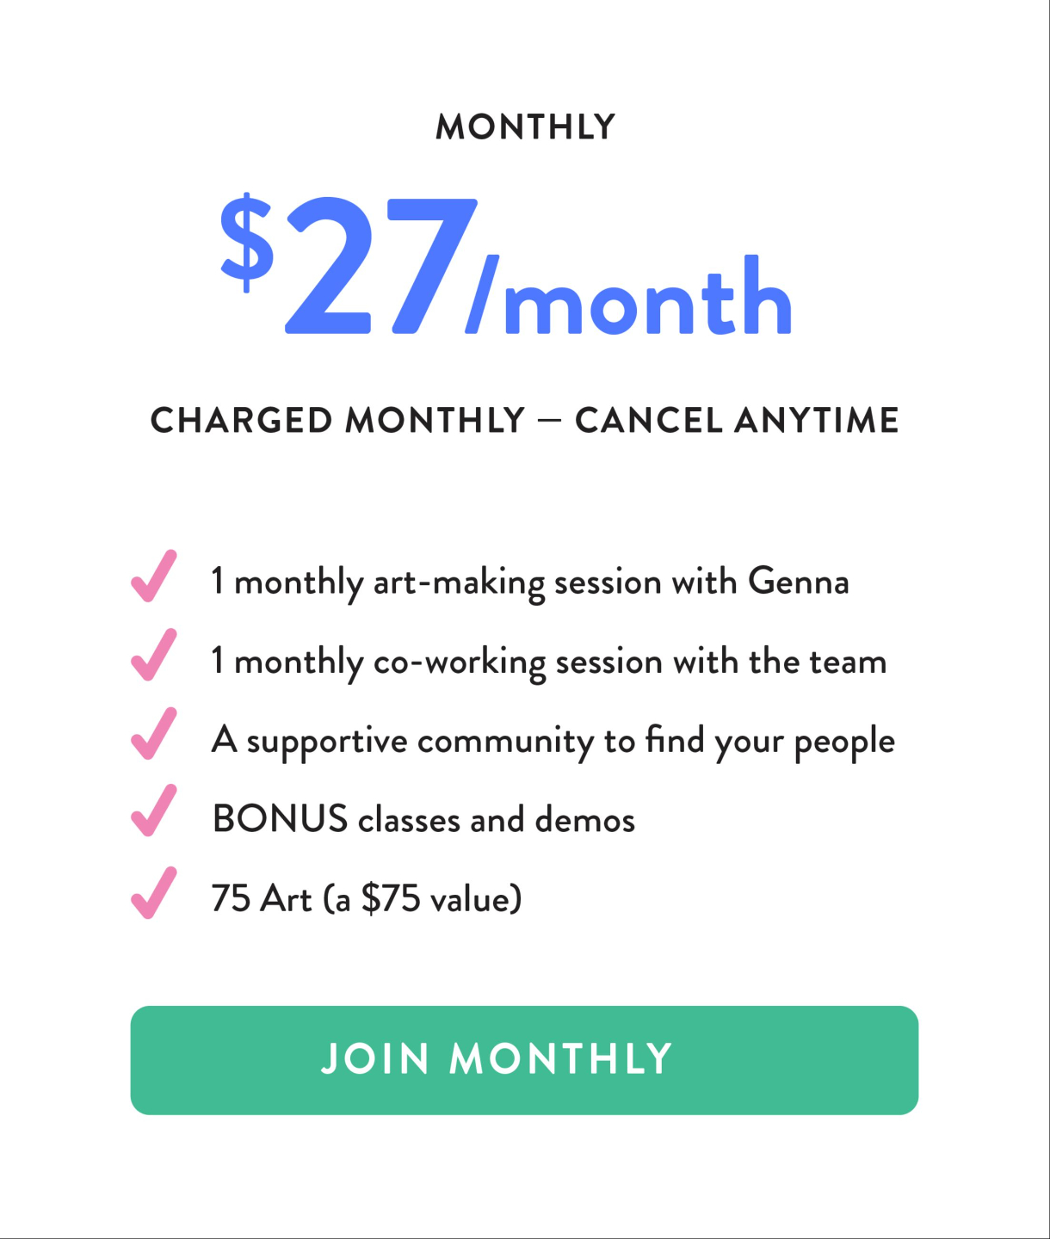
Task: Select 'BONUS classes and demos' line
Action: point(423,819)
